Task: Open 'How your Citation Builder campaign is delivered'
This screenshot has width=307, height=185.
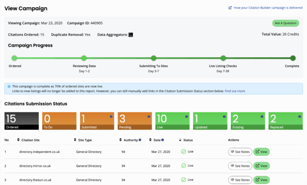Action: tap(268, 8)
